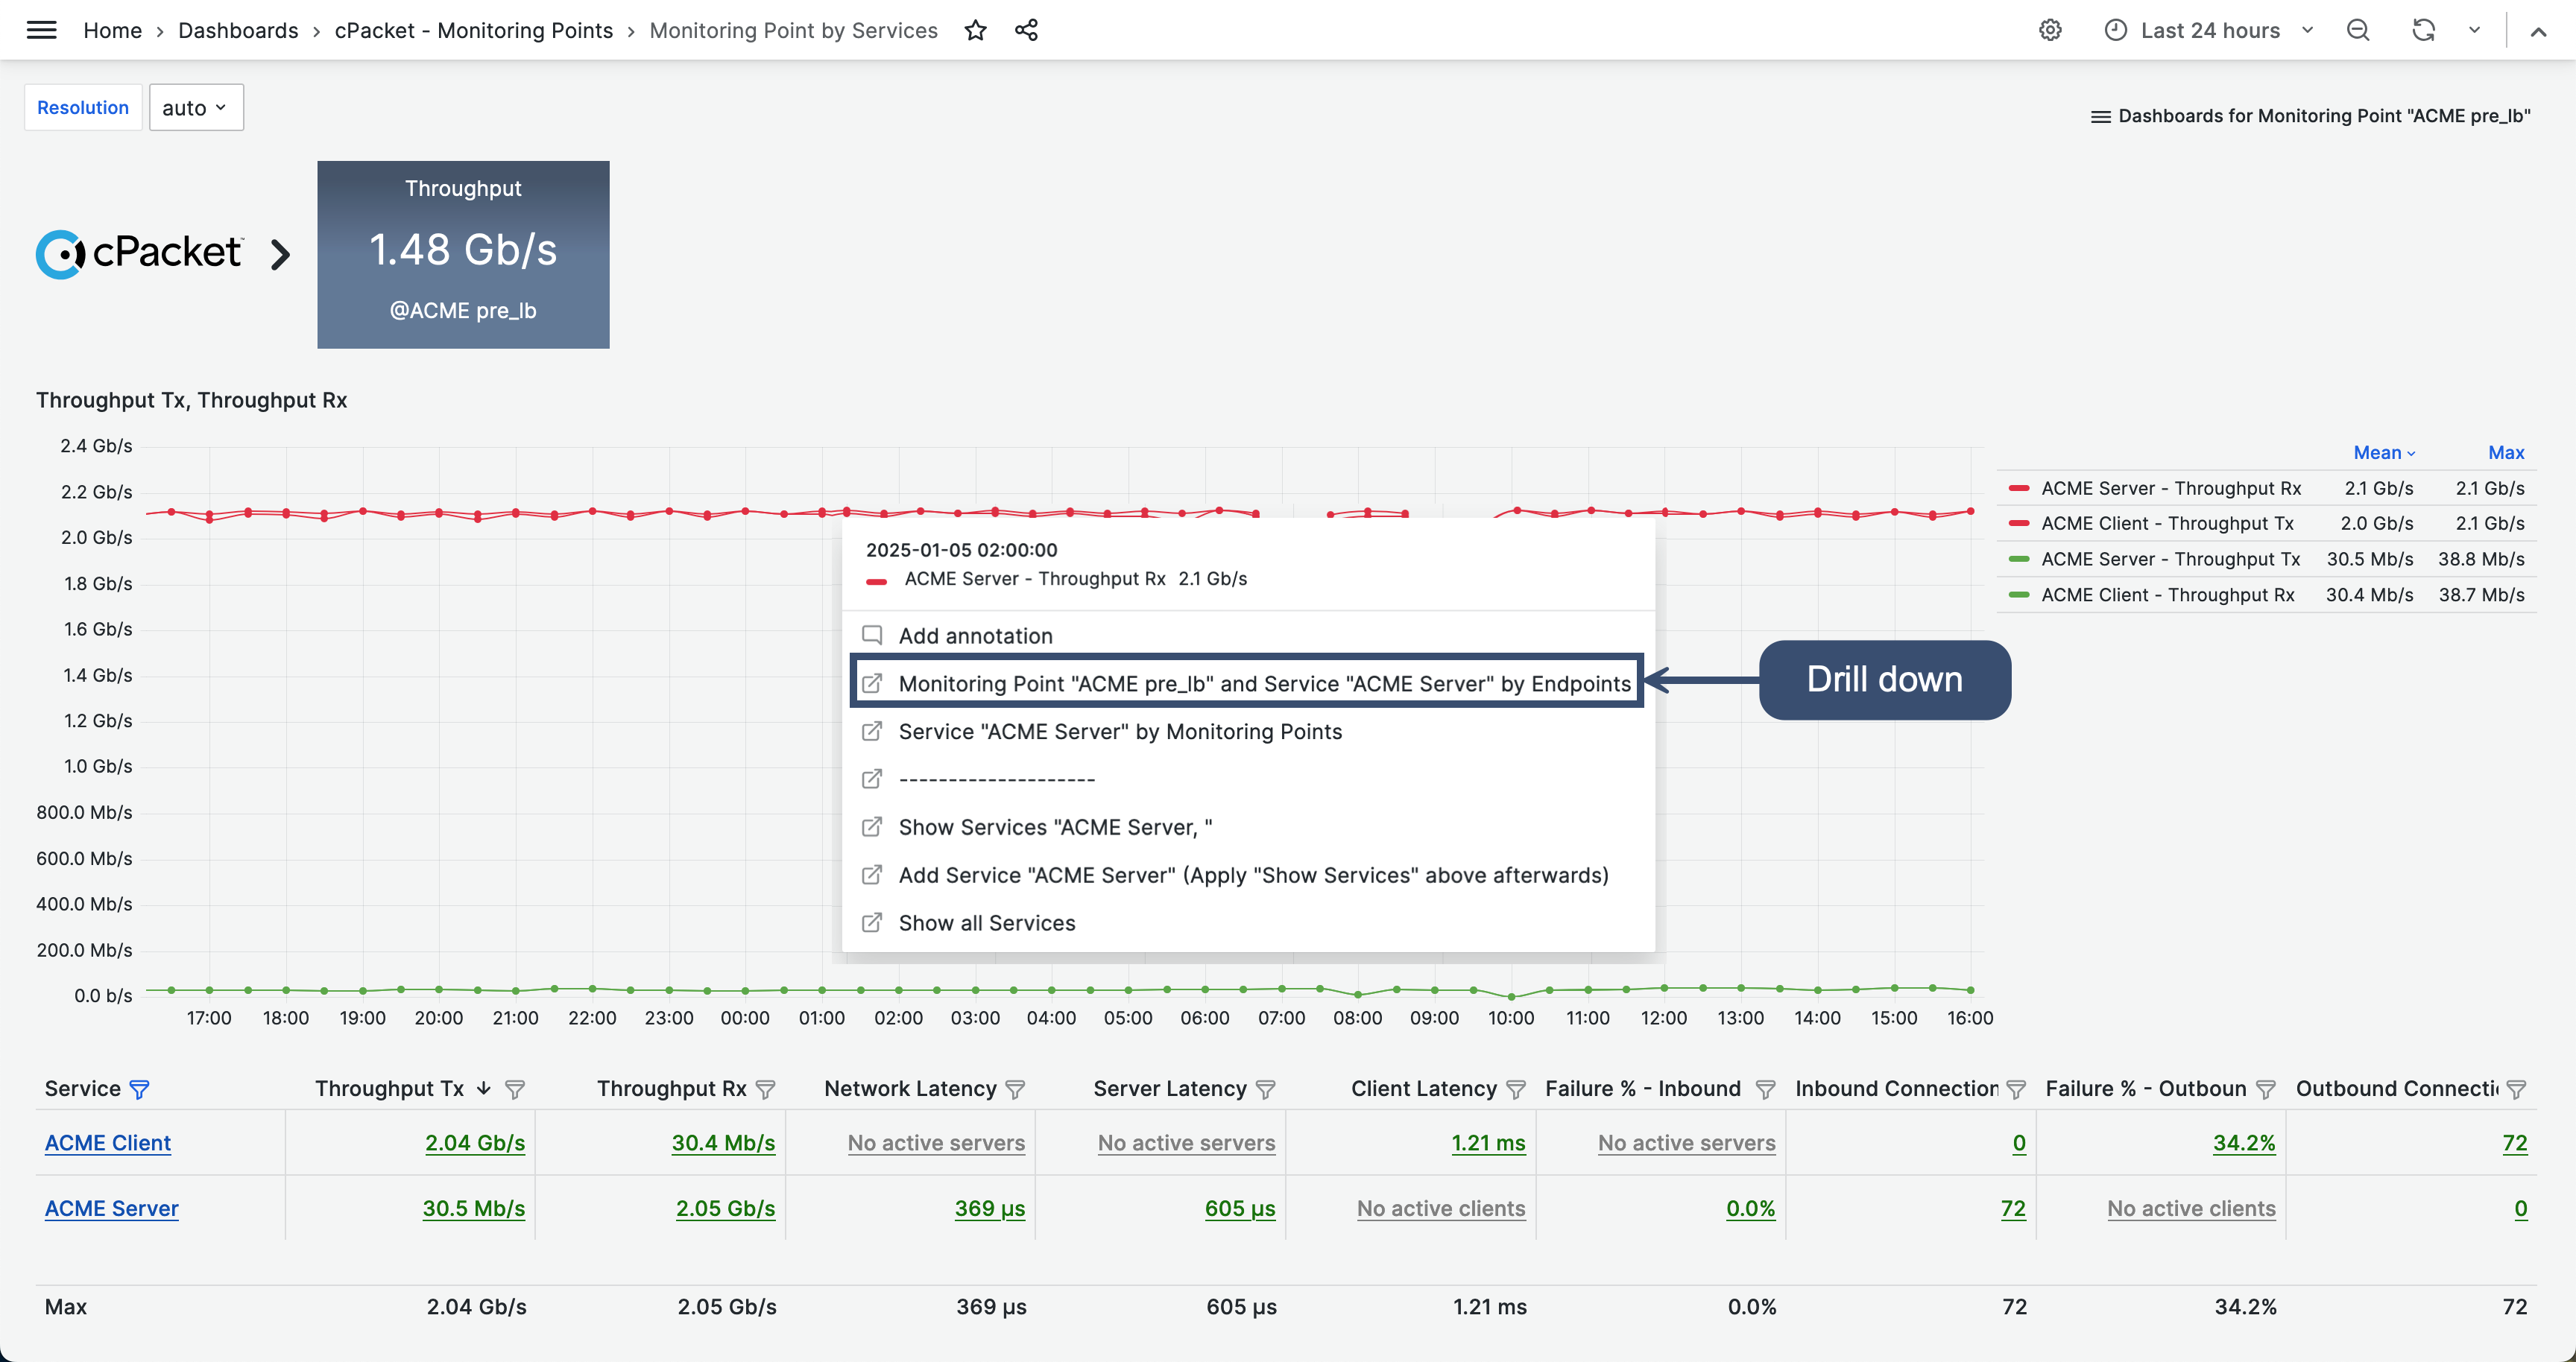2576x1362 pixels.
Task: Filter the Client Latency column
Action: pyautogui.click(x=1515, y=1089)
